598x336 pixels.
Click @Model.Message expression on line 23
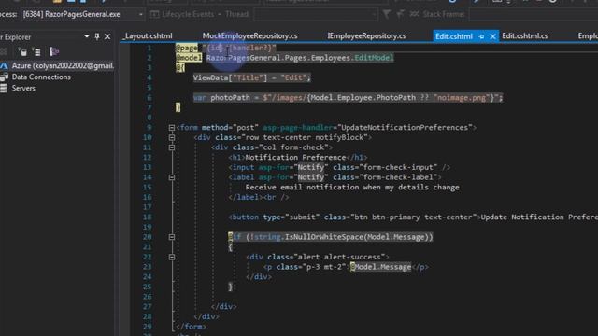[x=380, y=267]
